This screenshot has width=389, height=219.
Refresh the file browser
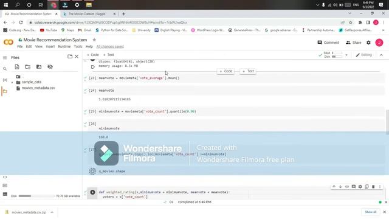(x=27, y=66)
